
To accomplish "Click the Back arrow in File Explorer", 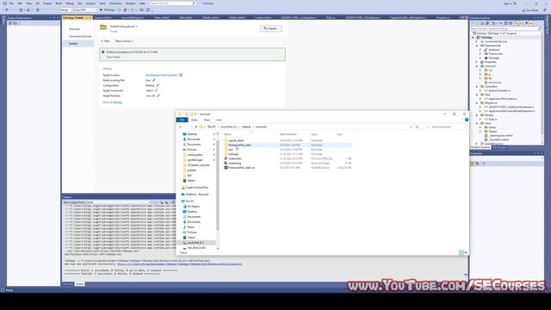I will coord(180,127).
